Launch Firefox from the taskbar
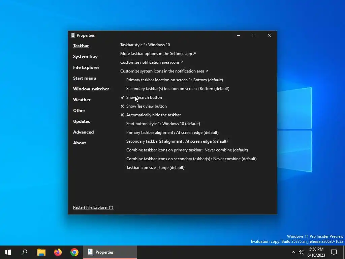This screenshot has height=259, width=345. tap(58, 252)
